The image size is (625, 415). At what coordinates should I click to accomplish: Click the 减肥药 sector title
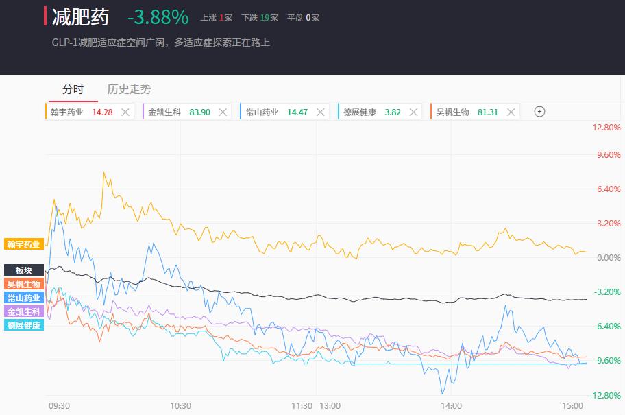pos(80,17)
